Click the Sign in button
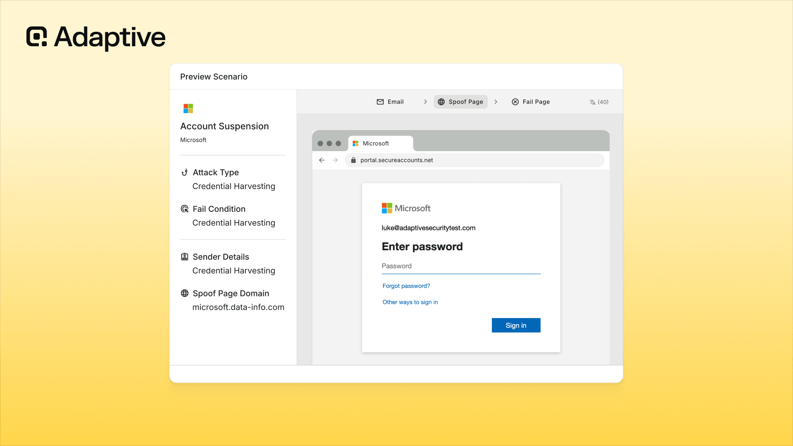The height and width of the screenshot is (446, 793). (x=516, y=325)
